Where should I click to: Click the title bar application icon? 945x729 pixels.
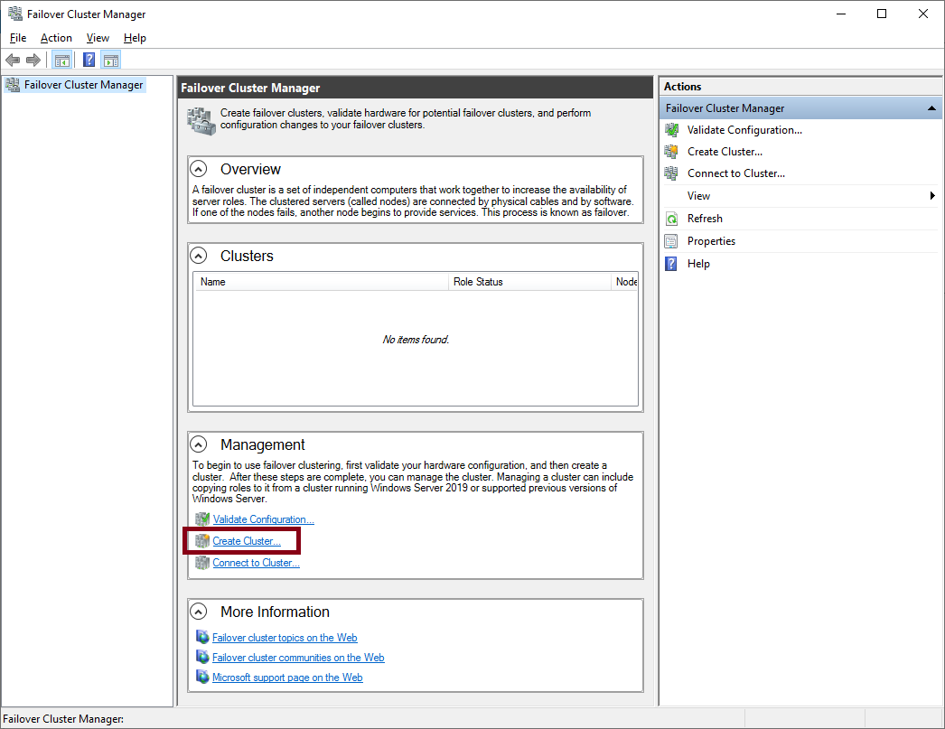click(15, 14)
